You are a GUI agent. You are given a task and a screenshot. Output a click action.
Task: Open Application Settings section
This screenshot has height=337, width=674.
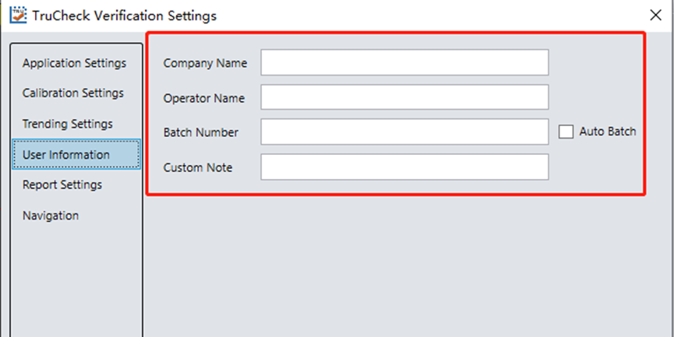tap(74, 63)
